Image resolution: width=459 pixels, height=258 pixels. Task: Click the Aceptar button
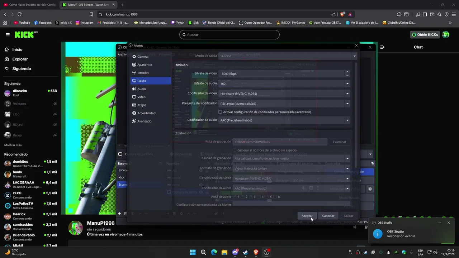(307, 216)
